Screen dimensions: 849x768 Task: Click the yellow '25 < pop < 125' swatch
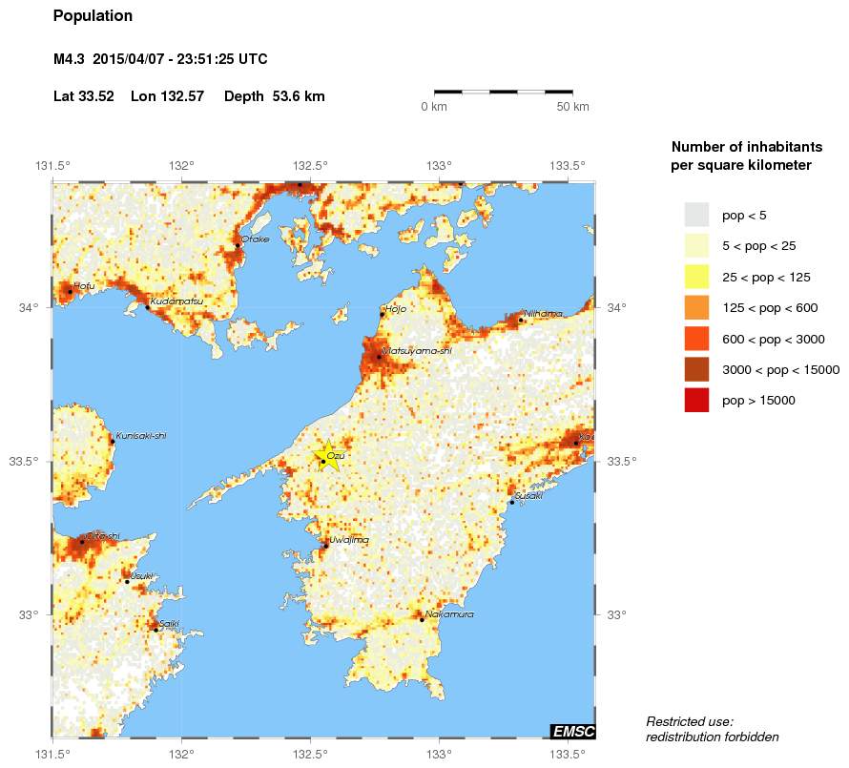pos(697,277)
